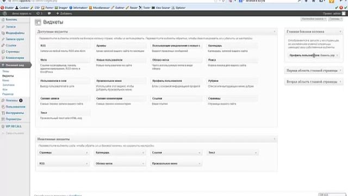Expand inactive Ссылки widget arrow

pyautogui.click(x=199, y=152)
